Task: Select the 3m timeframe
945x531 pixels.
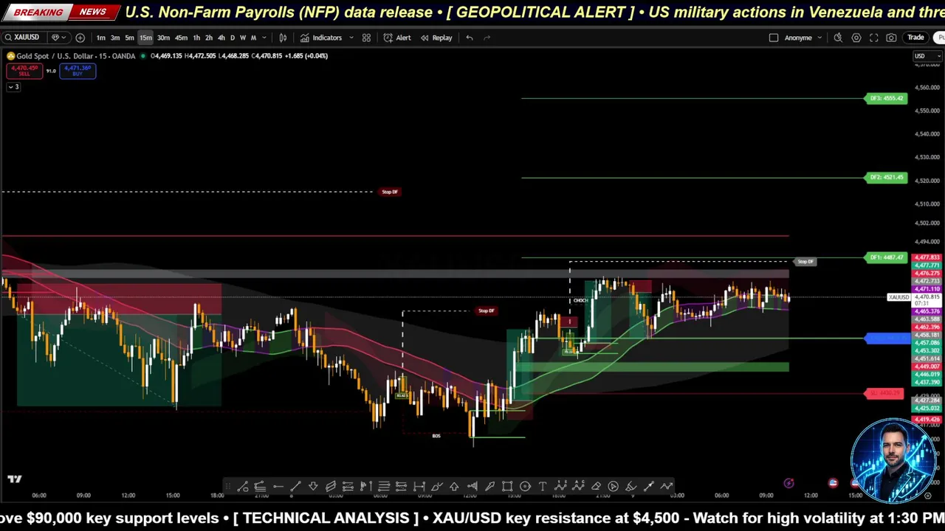Action: 115,38
